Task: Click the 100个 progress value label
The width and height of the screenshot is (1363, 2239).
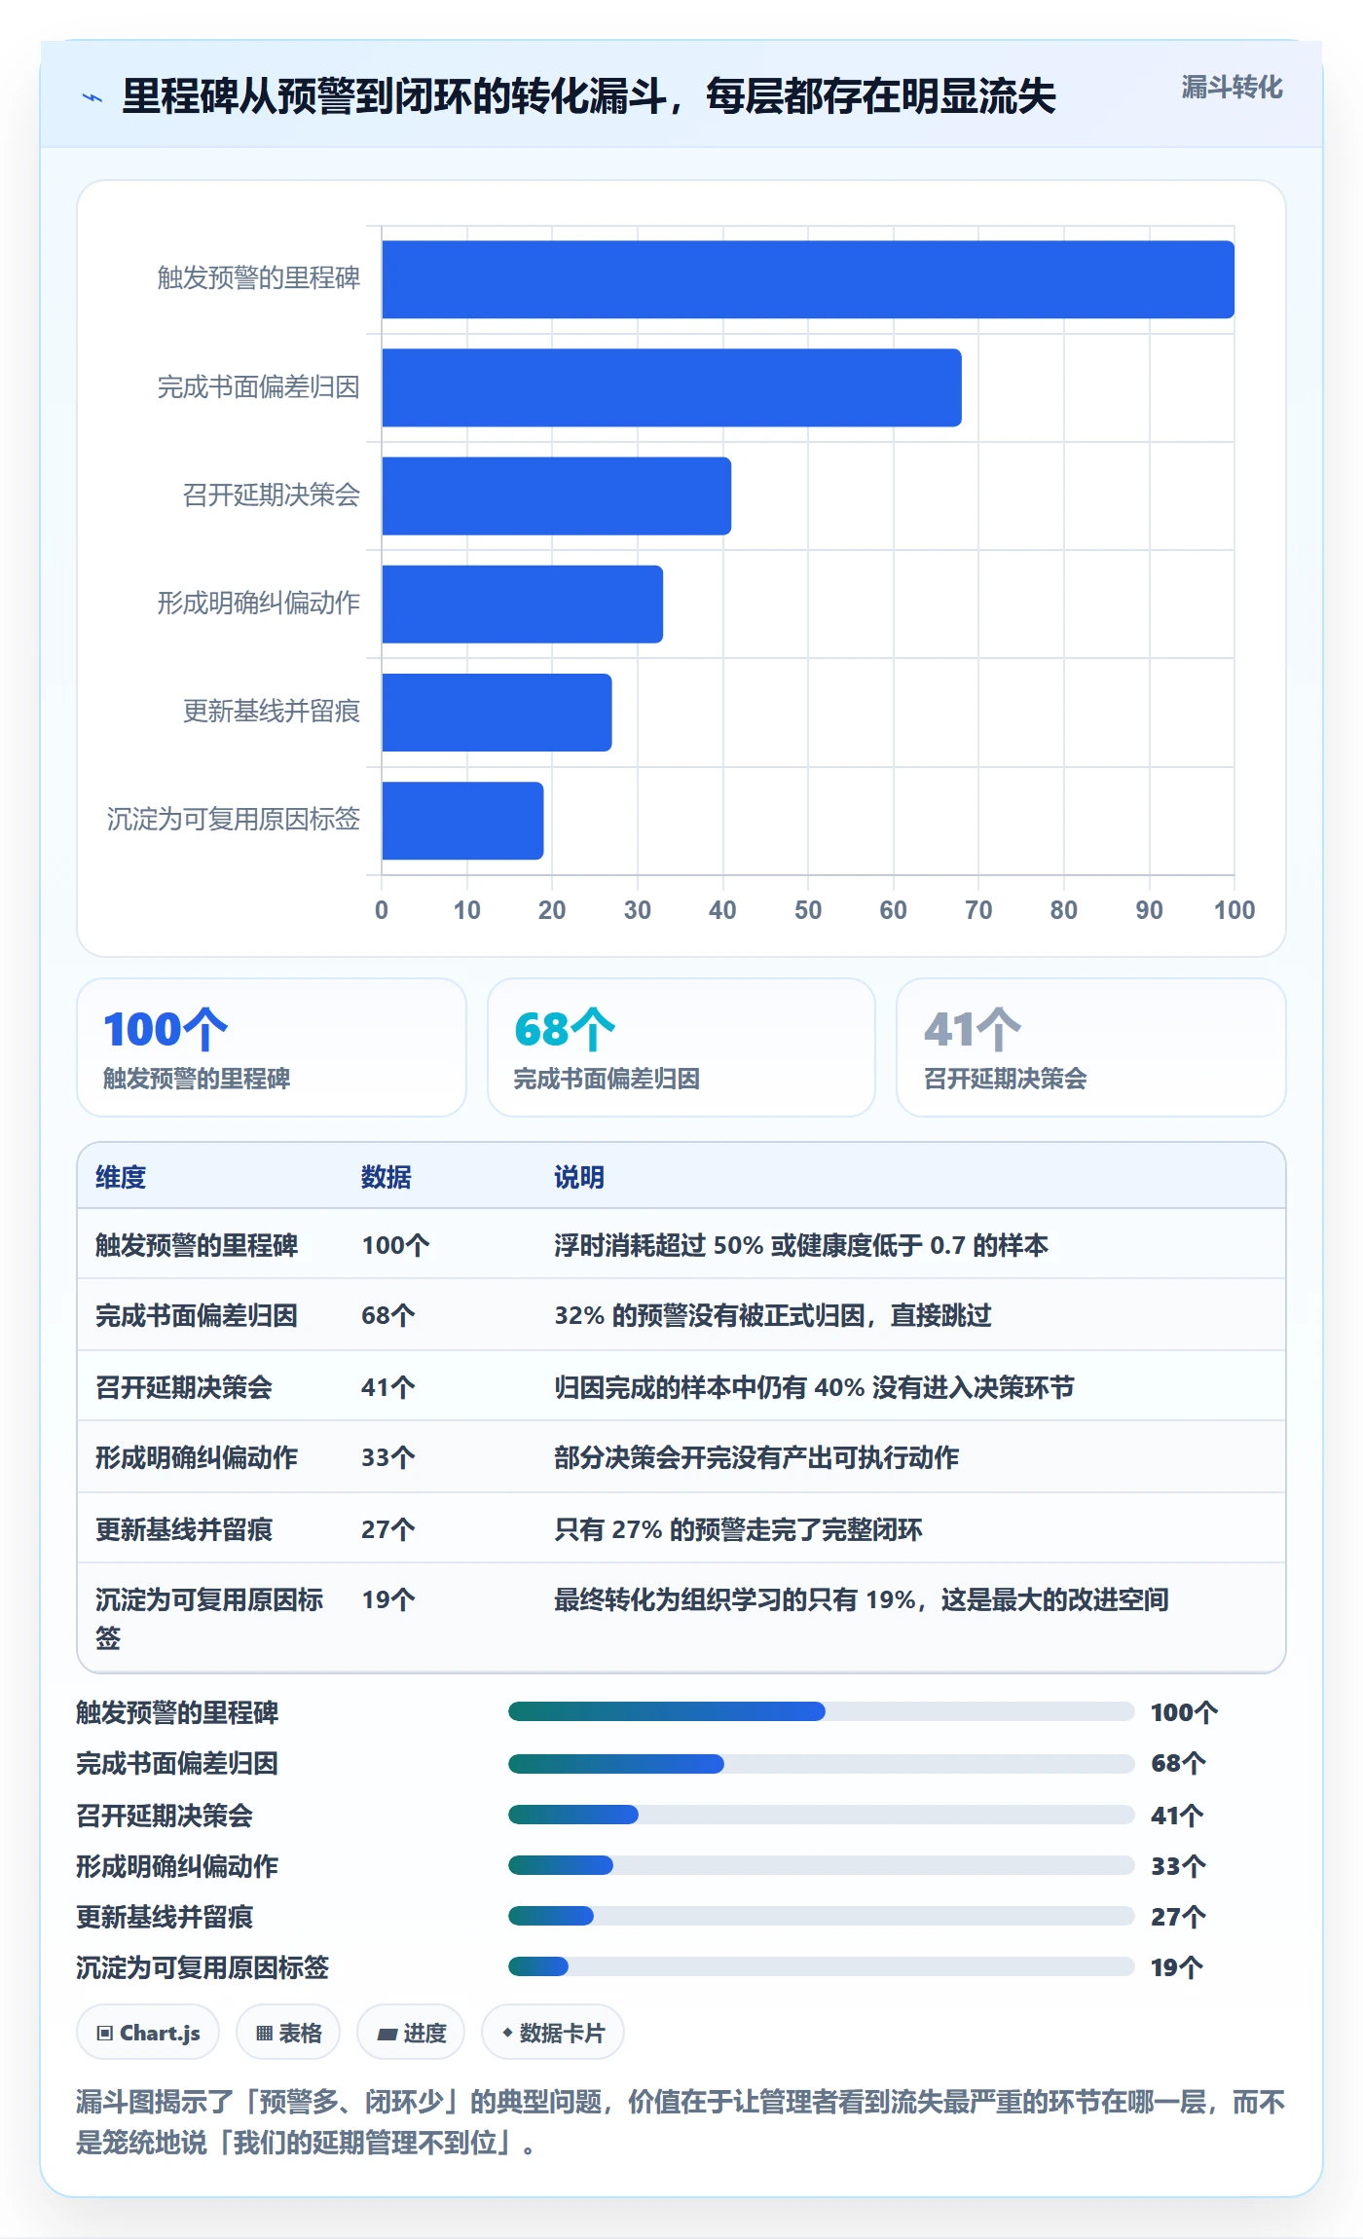Action: [x=1184, y=1712]
